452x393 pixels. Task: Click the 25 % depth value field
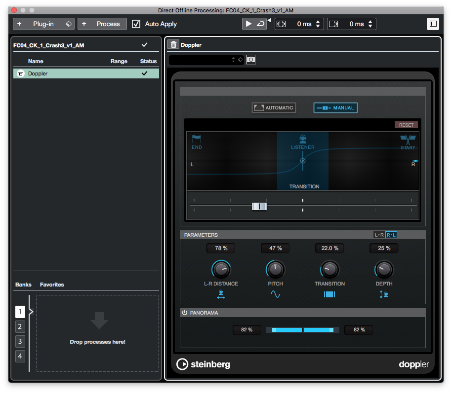point(384,248)
